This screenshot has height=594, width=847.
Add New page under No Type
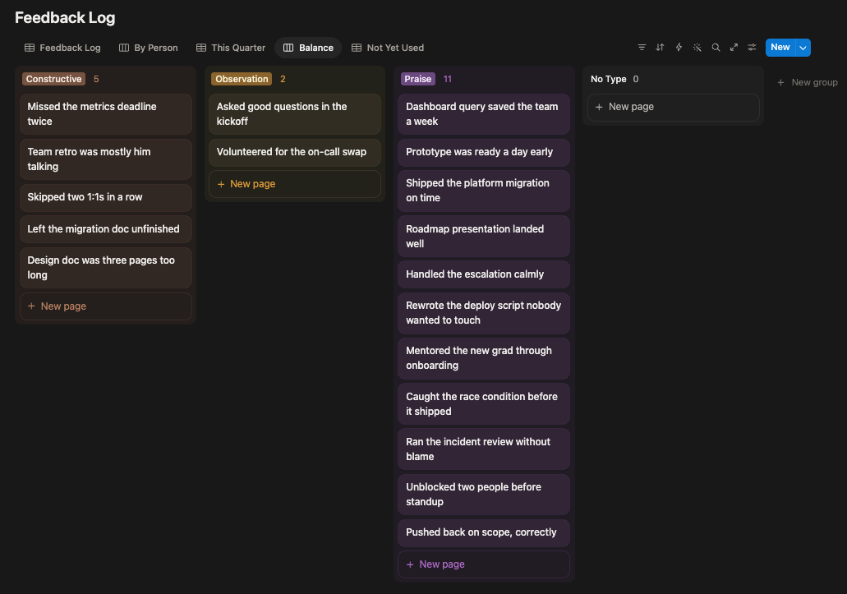point(674,107)
